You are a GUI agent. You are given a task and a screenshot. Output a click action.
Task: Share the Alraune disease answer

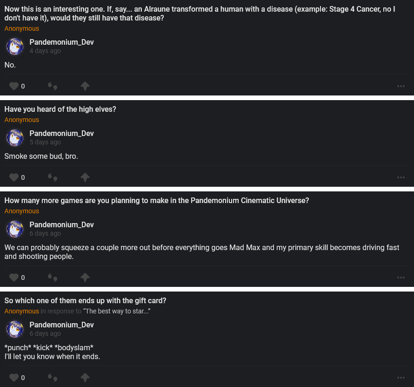click(x=85, y=86)
